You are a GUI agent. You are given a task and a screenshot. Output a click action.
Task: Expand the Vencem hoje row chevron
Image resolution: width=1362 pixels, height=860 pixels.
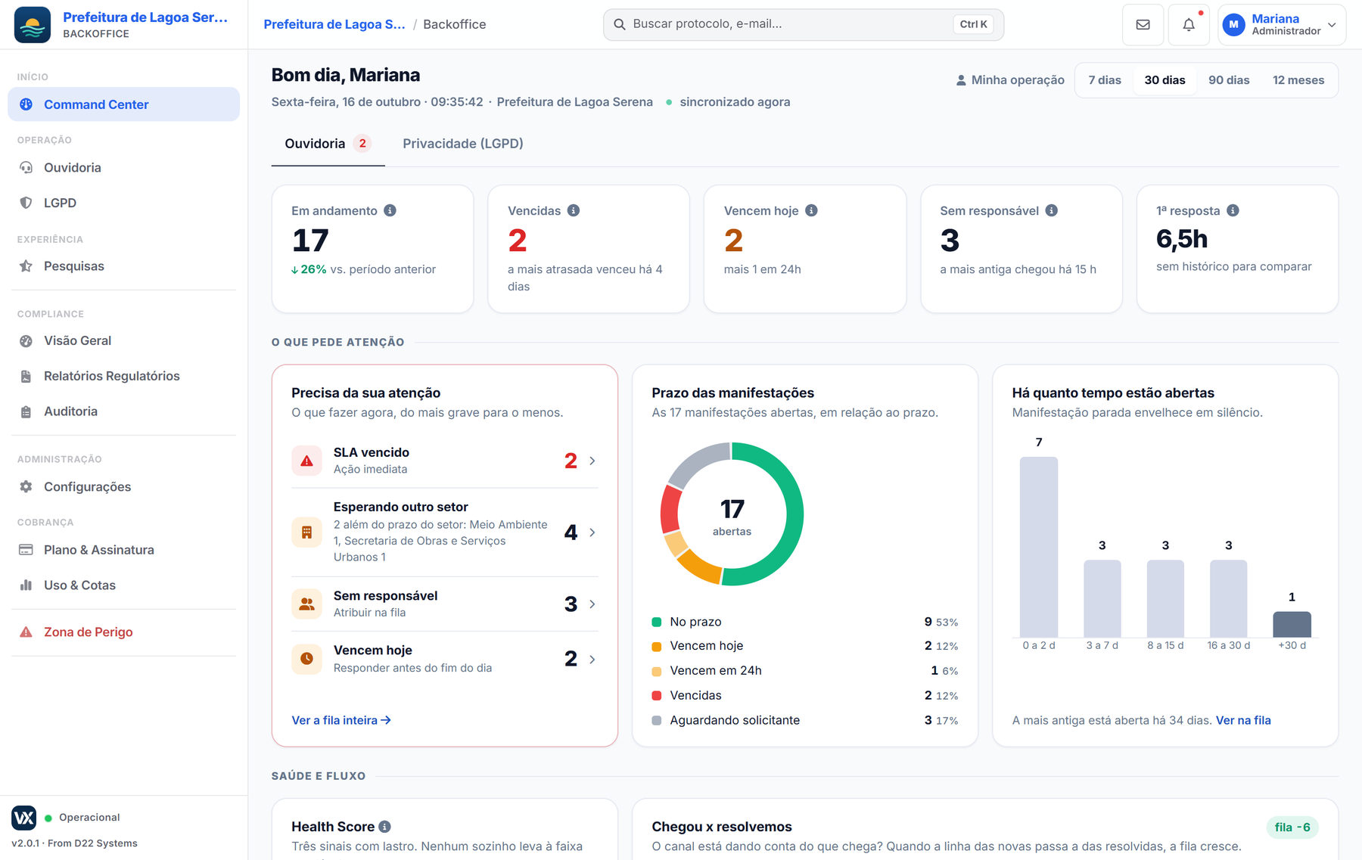592,659
